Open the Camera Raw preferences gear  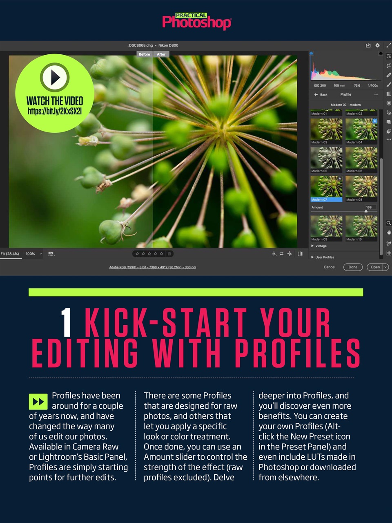[x=377, y=45]
